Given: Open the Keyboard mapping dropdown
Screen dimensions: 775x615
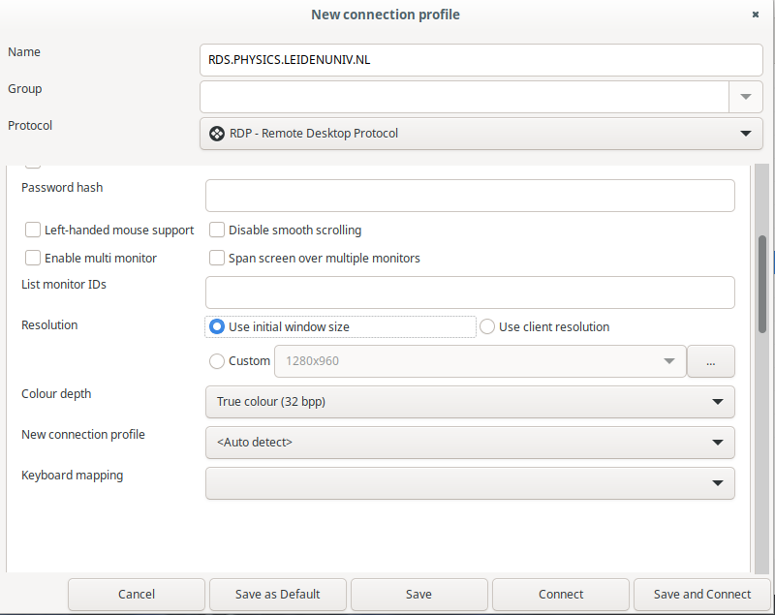Looking at the screenshot, I should pyautogui.click(x=717, y=483).
